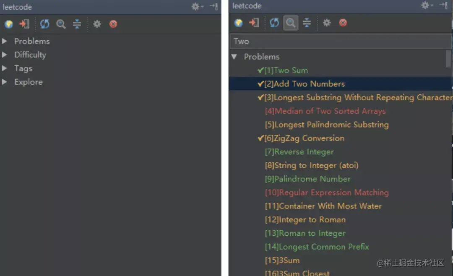Click the red clear icon in left panel
The height and width of the screenshot is (276, 453).
point(113,24)
